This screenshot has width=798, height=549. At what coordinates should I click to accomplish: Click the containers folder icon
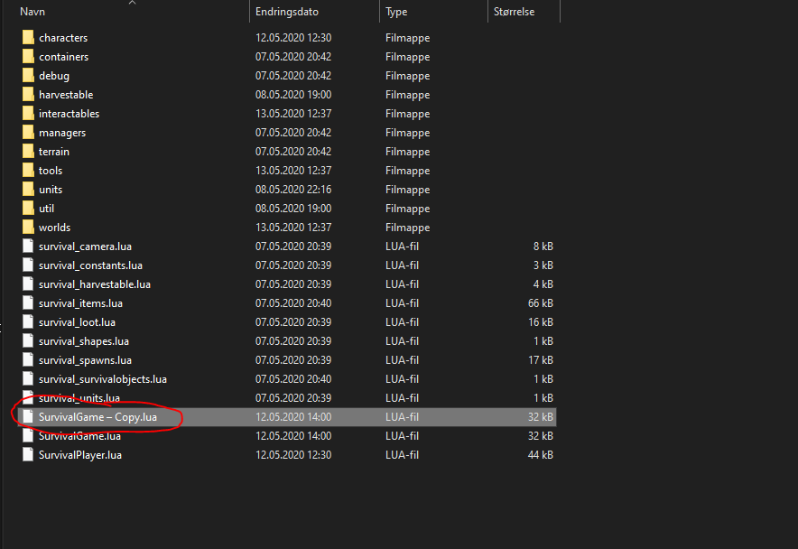(x=29, y=57)
